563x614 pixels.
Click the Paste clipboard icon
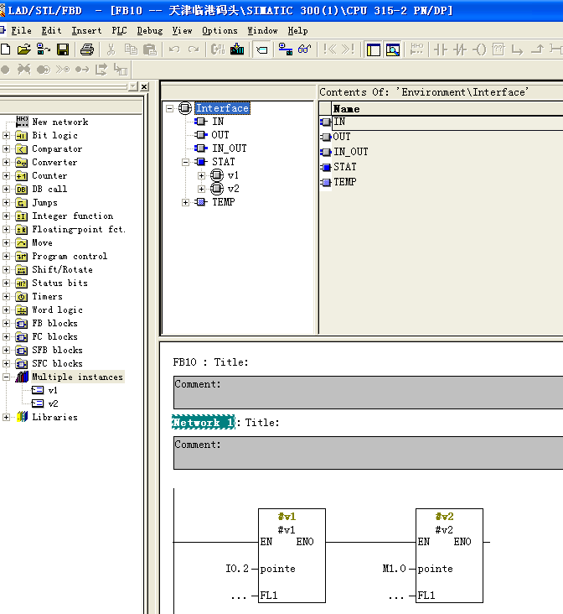tap(150, 49)
